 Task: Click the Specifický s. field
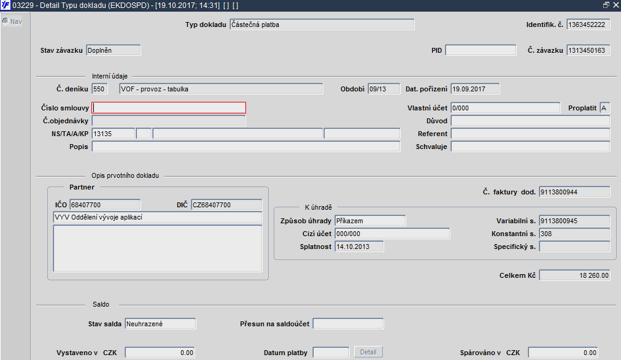[574, 247]
